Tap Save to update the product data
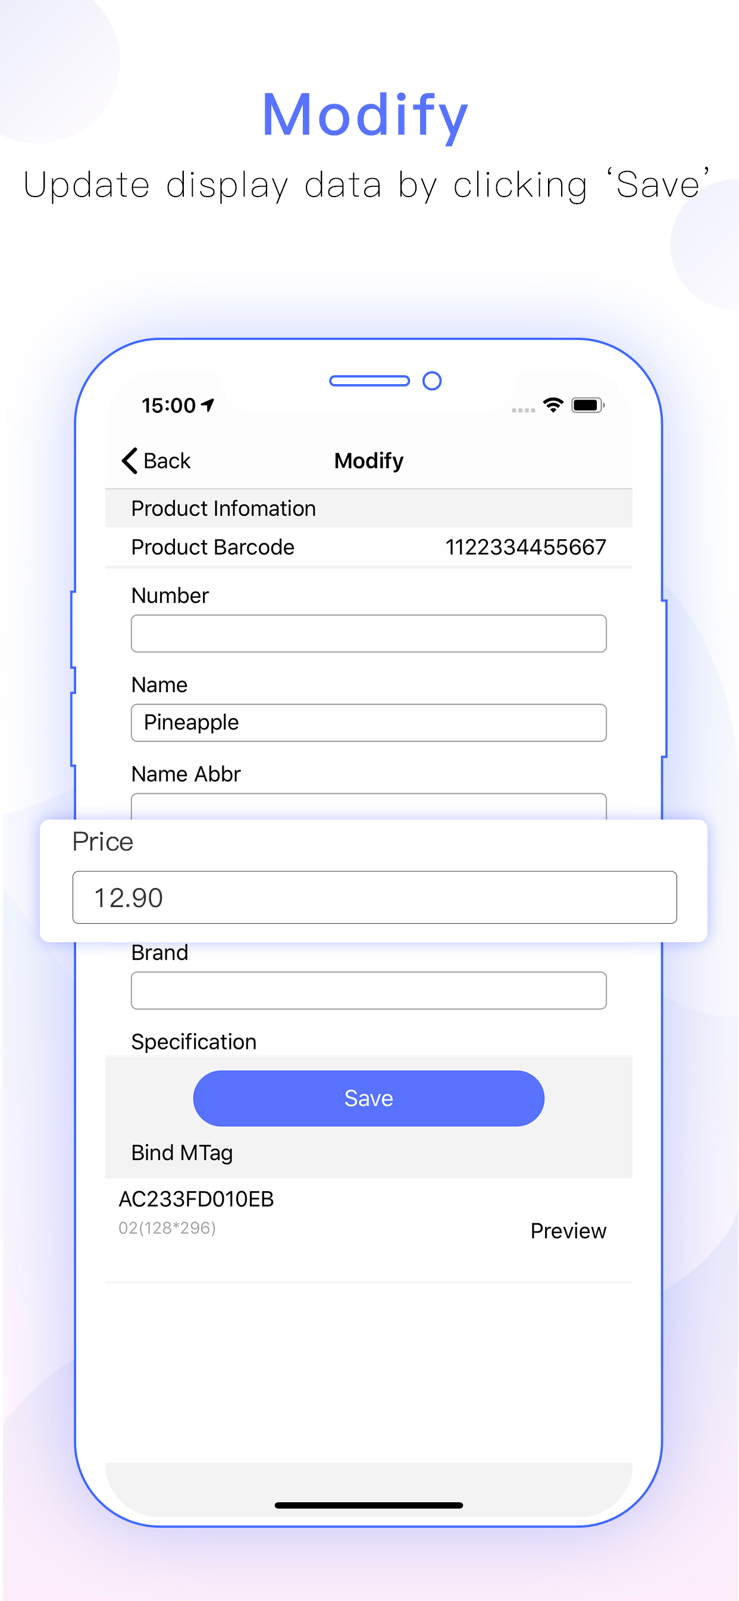The image size is (739, 1601). (368, 1098)
